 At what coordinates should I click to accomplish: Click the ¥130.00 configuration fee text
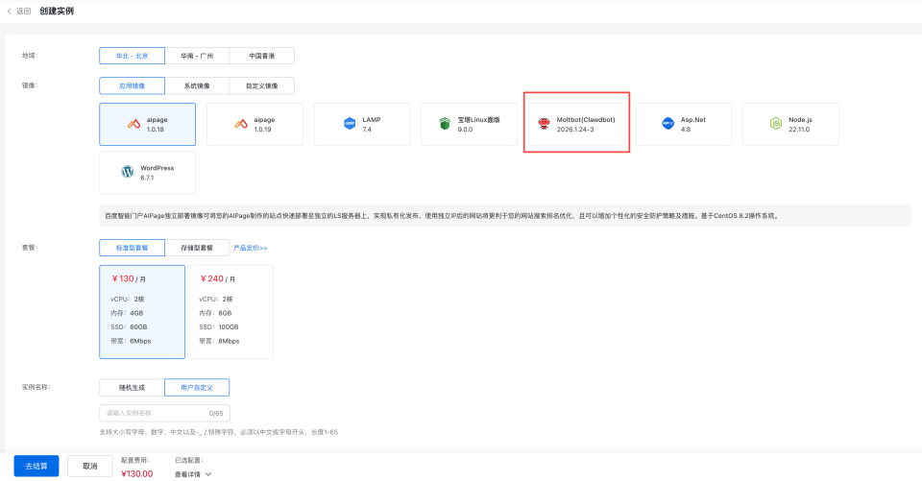(137, 474)
